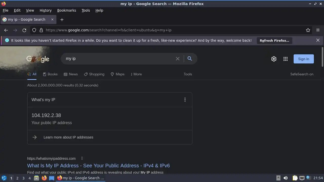Open a new tab with plus button
The width and height of the screenshot is (324, 182).
pyautogui.click(x=62, y=19)
